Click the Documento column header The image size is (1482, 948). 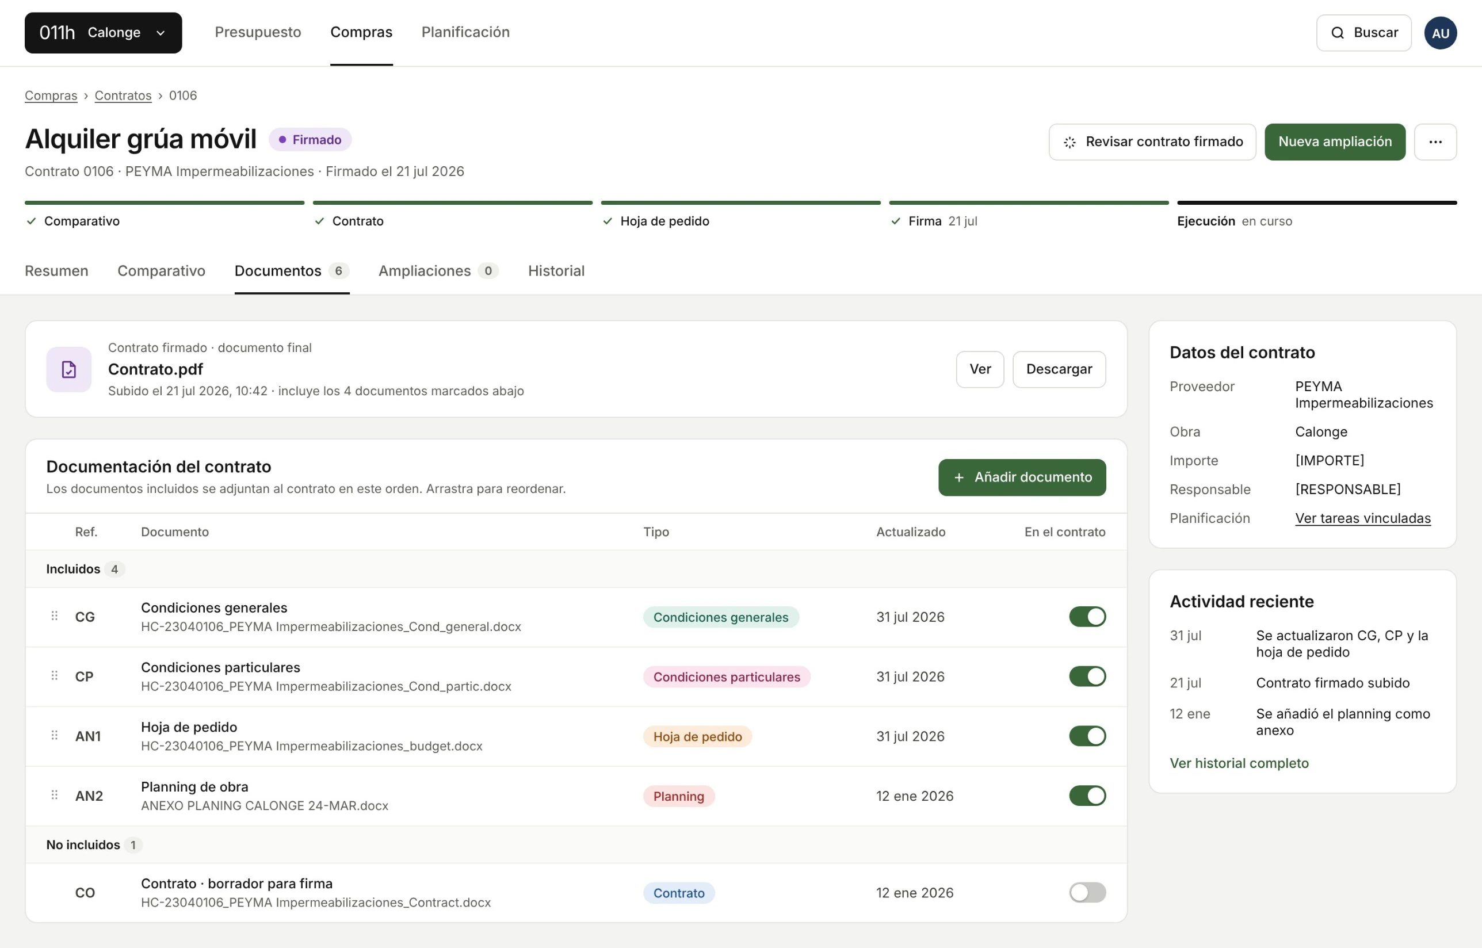pyautogui.click(x=175, y=532)
